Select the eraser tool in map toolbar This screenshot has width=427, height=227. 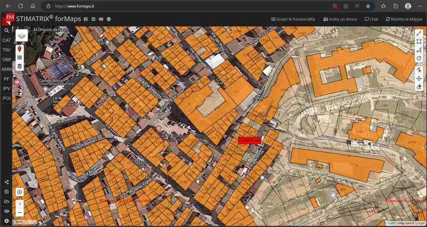pyautogui.click(x=419, y=86)
